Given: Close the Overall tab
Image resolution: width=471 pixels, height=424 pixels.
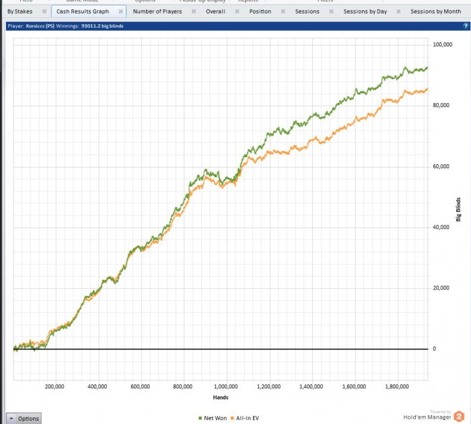Looking at the screenshot, I should [x=237, y=11].
